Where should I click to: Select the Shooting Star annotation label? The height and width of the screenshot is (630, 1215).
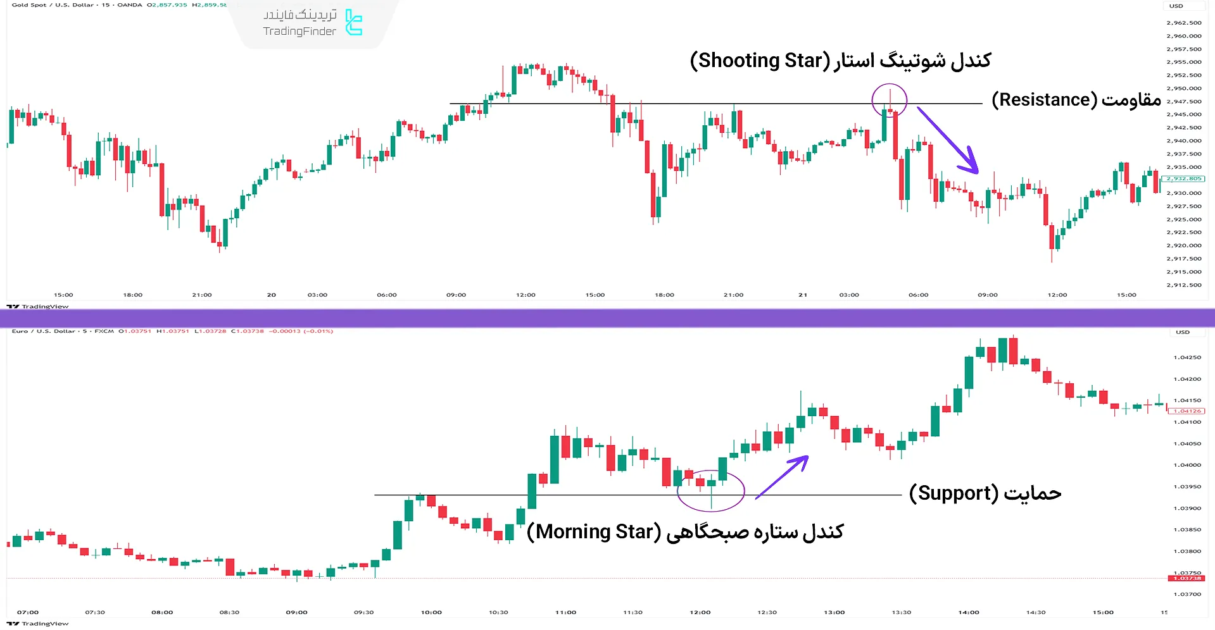tap(840, 61)
